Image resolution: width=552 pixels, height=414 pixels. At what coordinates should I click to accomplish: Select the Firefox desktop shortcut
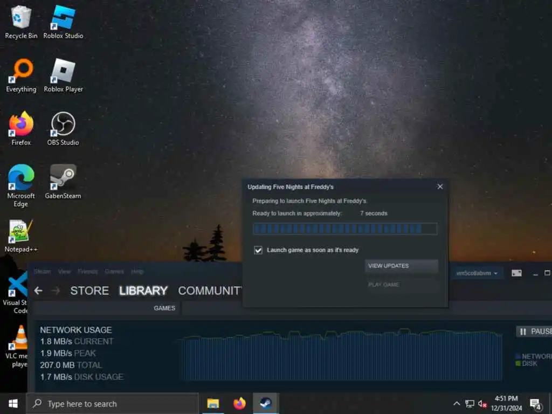click(x=21, y=128)
